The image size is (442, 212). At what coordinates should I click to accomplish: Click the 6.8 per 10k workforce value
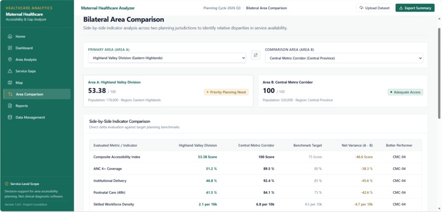click(265, 204)
